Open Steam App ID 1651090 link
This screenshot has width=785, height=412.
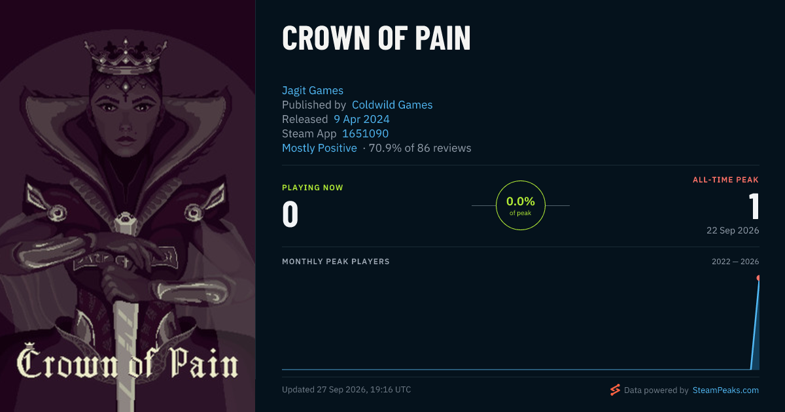click(365, 133)
